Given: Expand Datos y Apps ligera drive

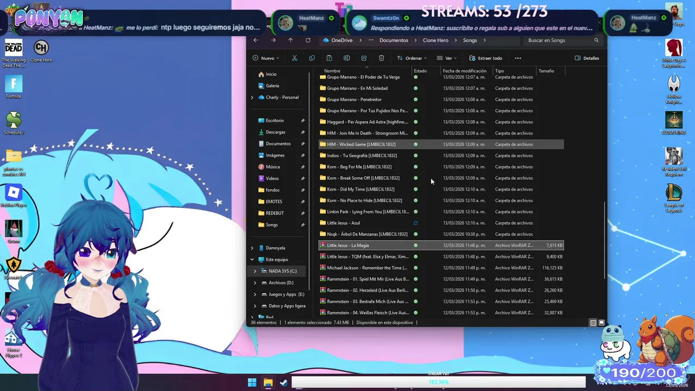Looking at the screenshot, I should pos(255,306).
